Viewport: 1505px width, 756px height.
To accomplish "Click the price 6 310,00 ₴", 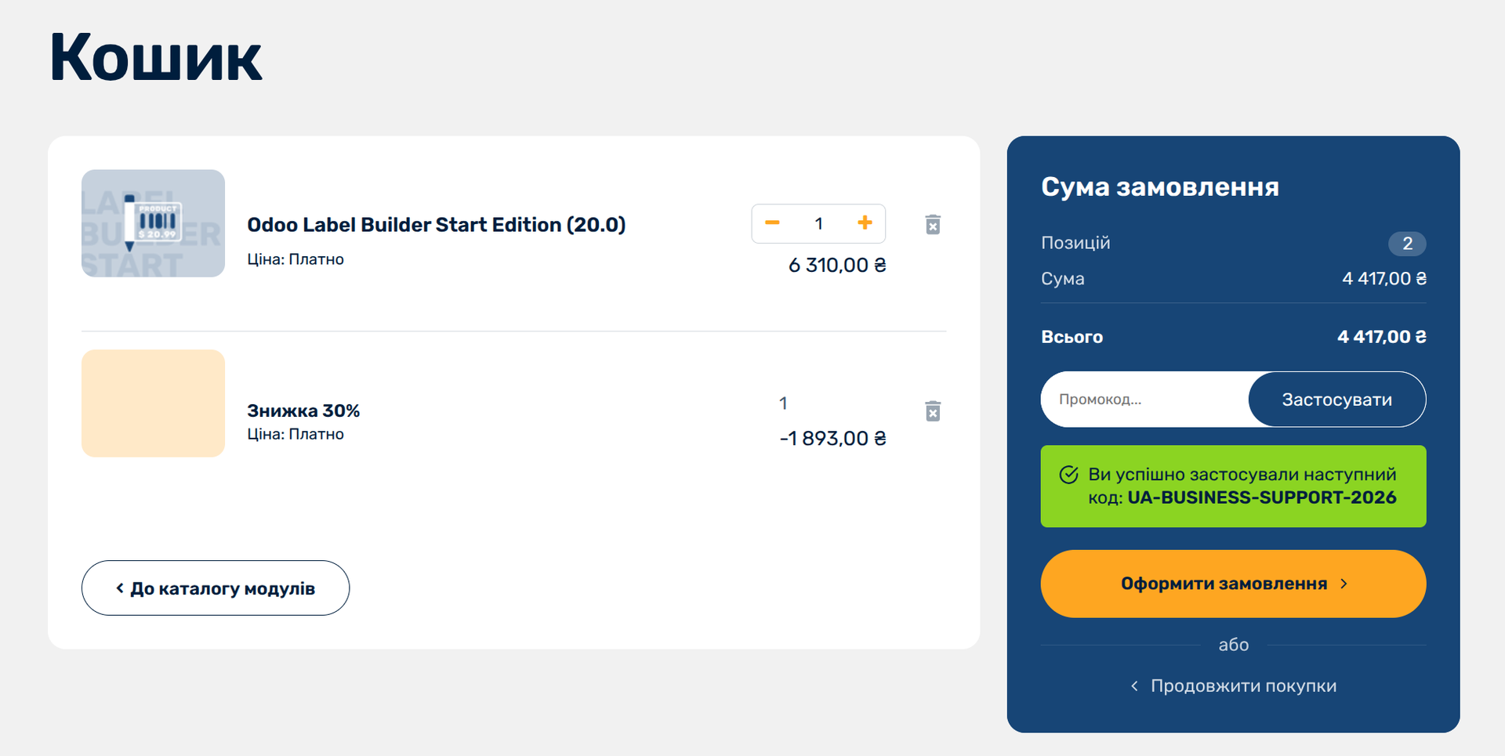I will [837, 266].
